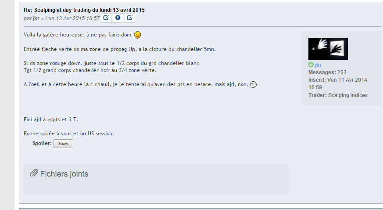Visit jkr's profile link under the avatar
This screenshot has height=210, width=383.
coord(318,65)
